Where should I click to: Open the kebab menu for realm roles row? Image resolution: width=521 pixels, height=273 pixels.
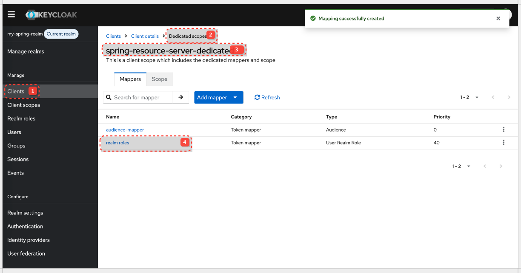coord(504,142)
